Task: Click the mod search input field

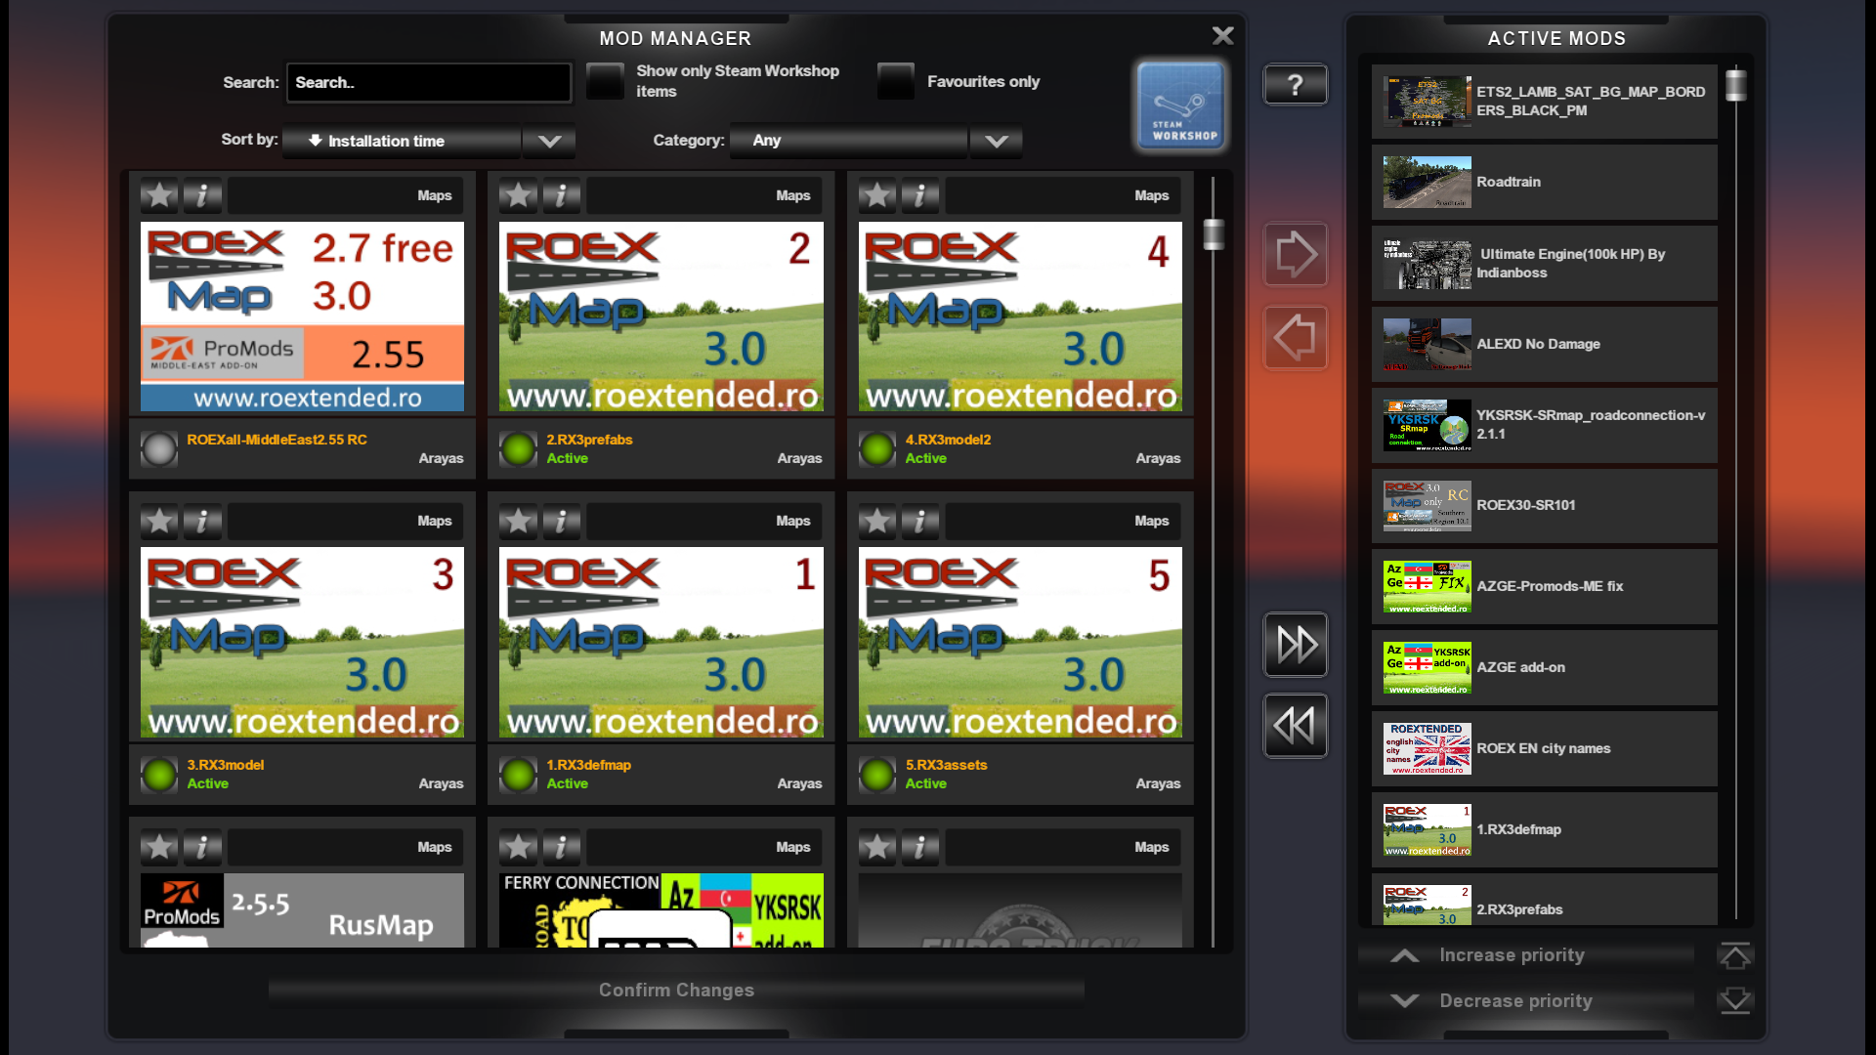Action: click(x=428, y=83)
